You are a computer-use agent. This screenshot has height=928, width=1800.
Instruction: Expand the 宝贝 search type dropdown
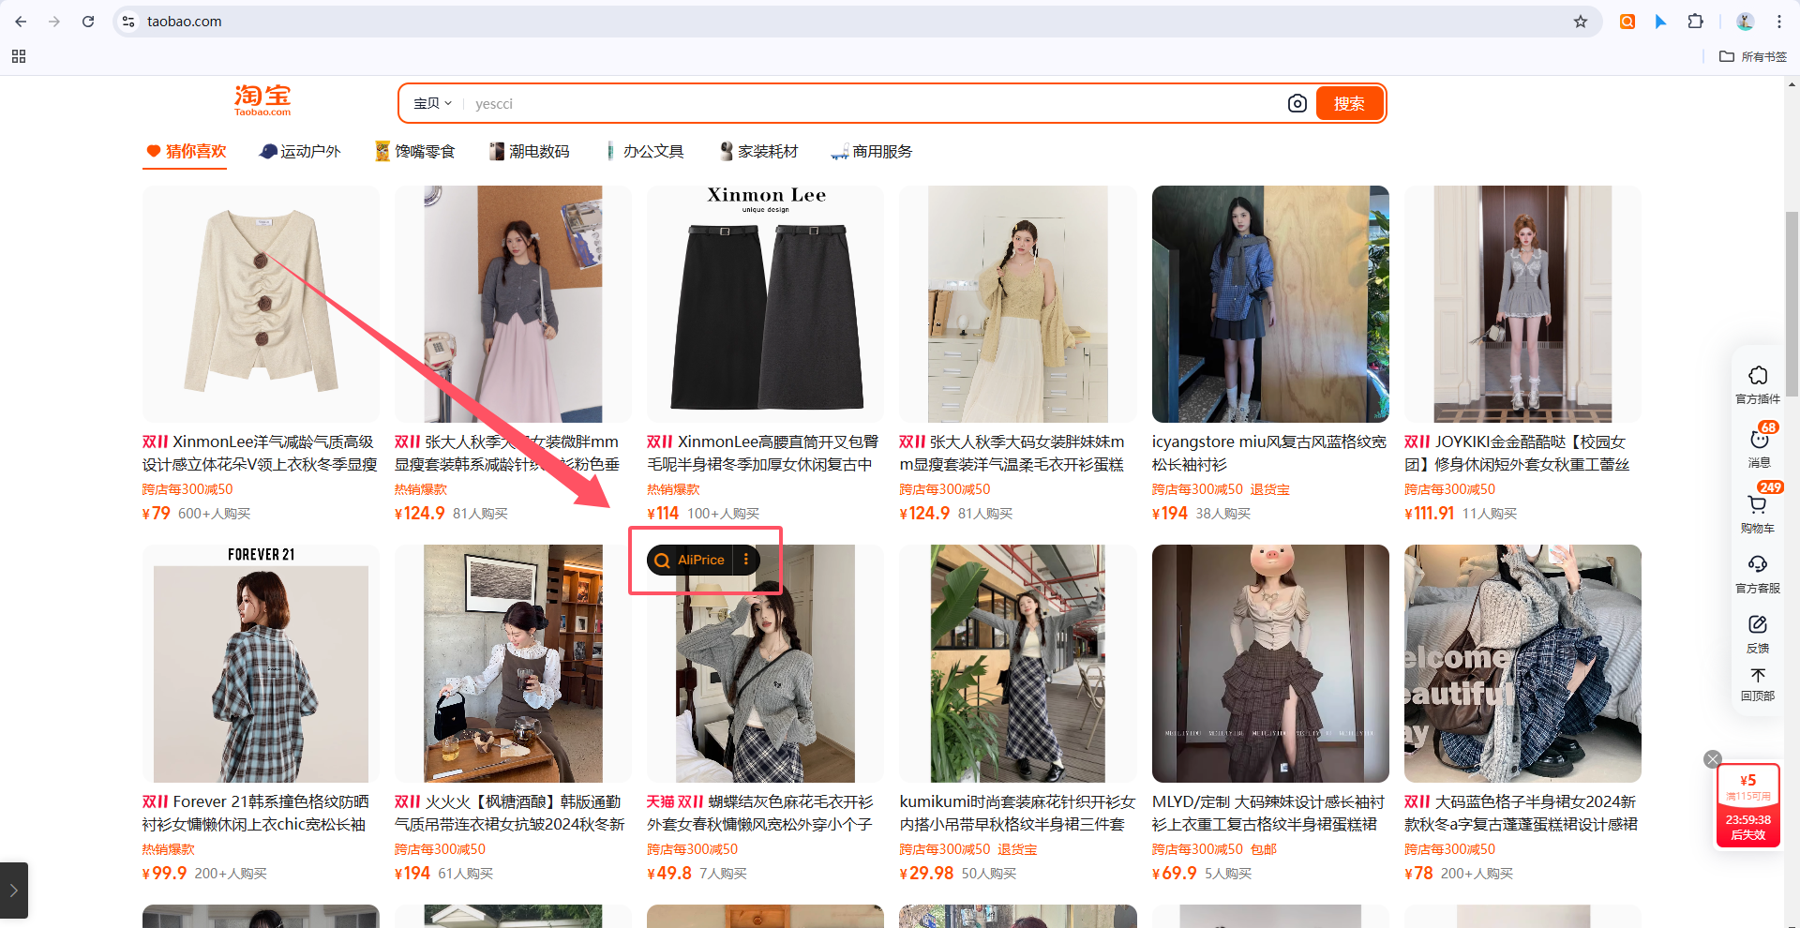tap(432, 103)
